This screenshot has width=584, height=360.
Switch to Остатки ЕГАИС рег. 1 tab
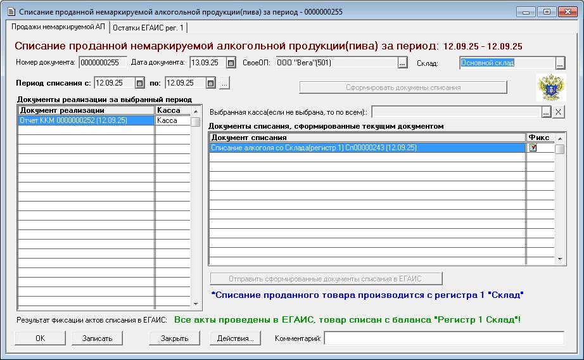click(x=149, y=27)
